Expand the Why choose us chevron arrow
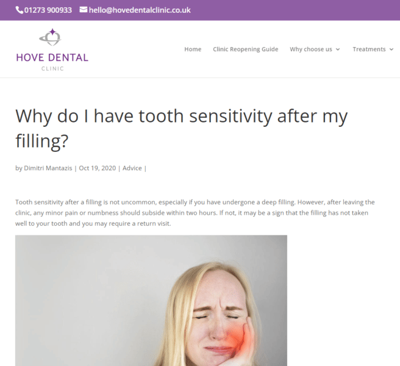 coord(338,49)
